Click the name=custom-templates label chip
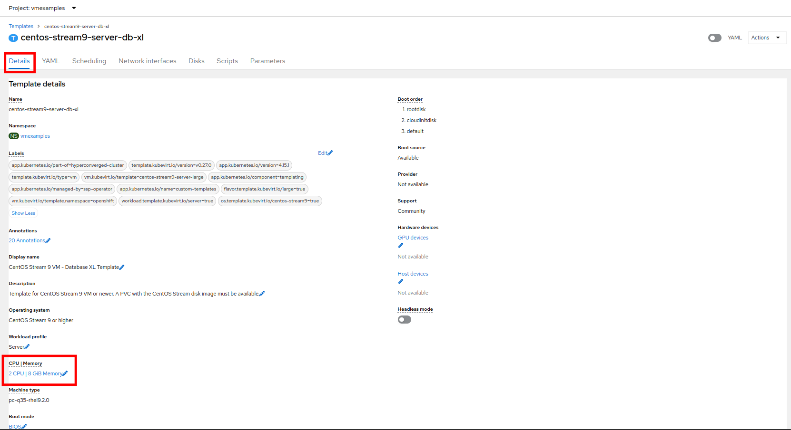The image size is (791, 430). [168, 189]
